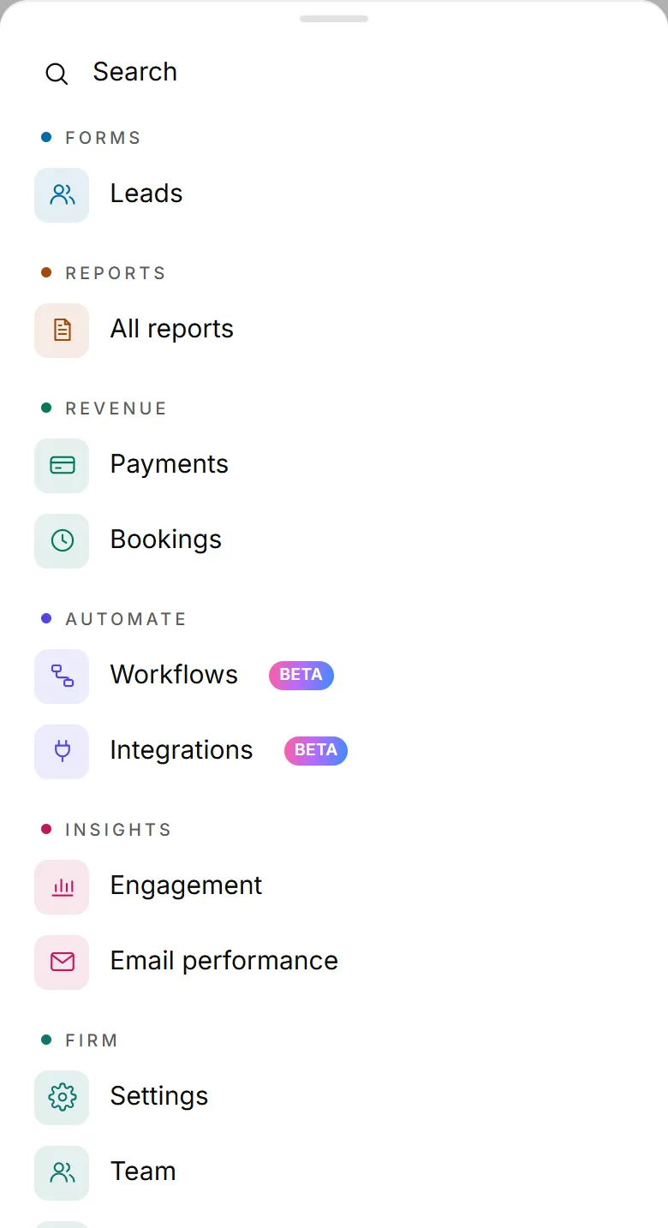Open the Settings gear icon

[62, 1098]
